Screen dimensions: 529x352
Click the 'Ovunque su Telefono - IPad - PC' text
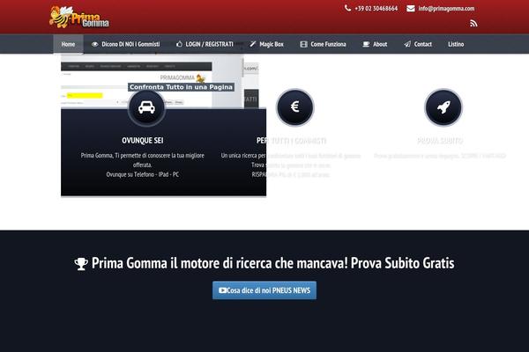142,174
